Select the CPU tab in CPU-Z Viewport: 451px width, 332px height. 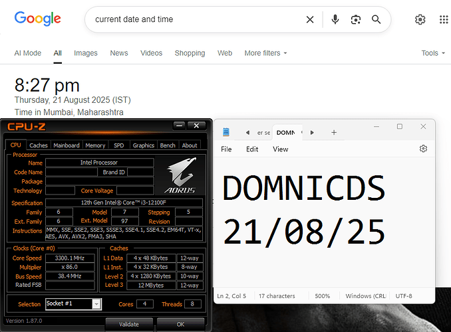click(x=15, y=145)
